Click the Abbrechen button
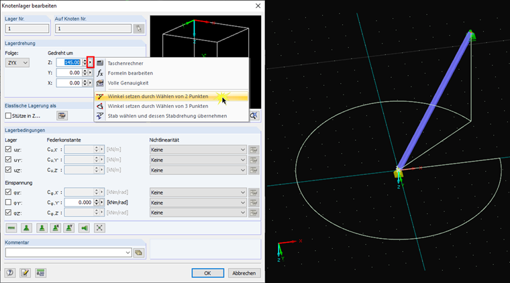510x283 pixels. coord(244,273)
